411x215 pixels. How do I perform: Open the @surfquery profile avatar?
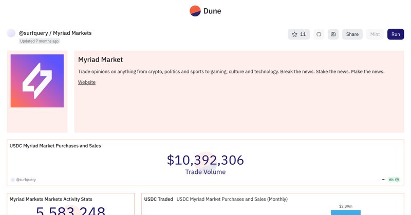click(11, 33)
